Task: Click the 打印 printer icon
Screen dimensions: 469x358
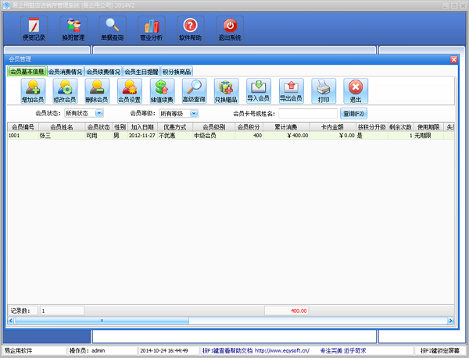Action: pos(324,91)
